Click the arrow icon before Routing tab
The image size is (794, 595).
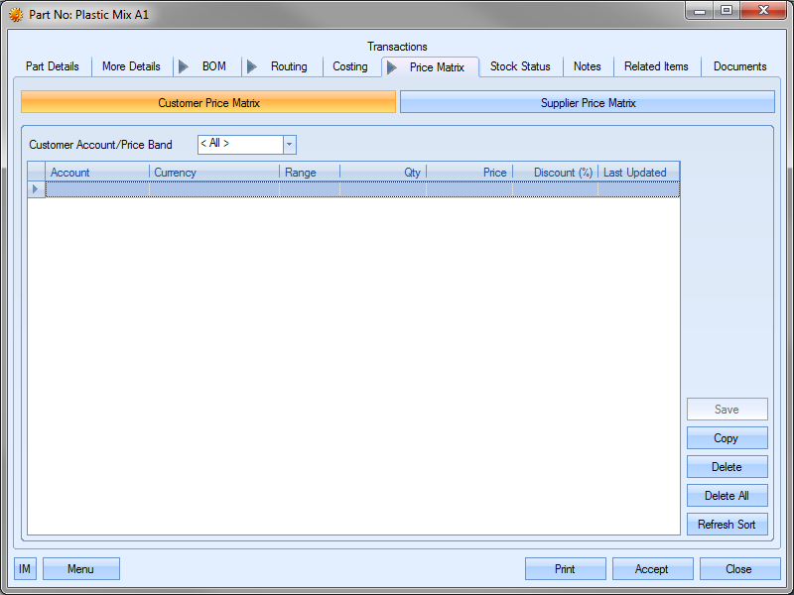point(252,66)
